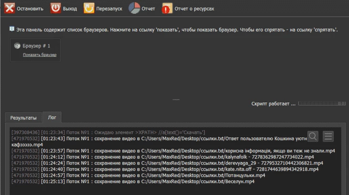Click the Остановить label
349x195 pixels.
click(x=30, y=9)
